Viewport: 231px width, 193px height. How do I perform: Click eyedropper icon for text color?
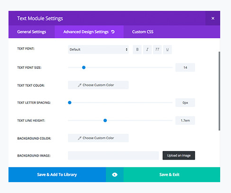[x=80, y=85]
